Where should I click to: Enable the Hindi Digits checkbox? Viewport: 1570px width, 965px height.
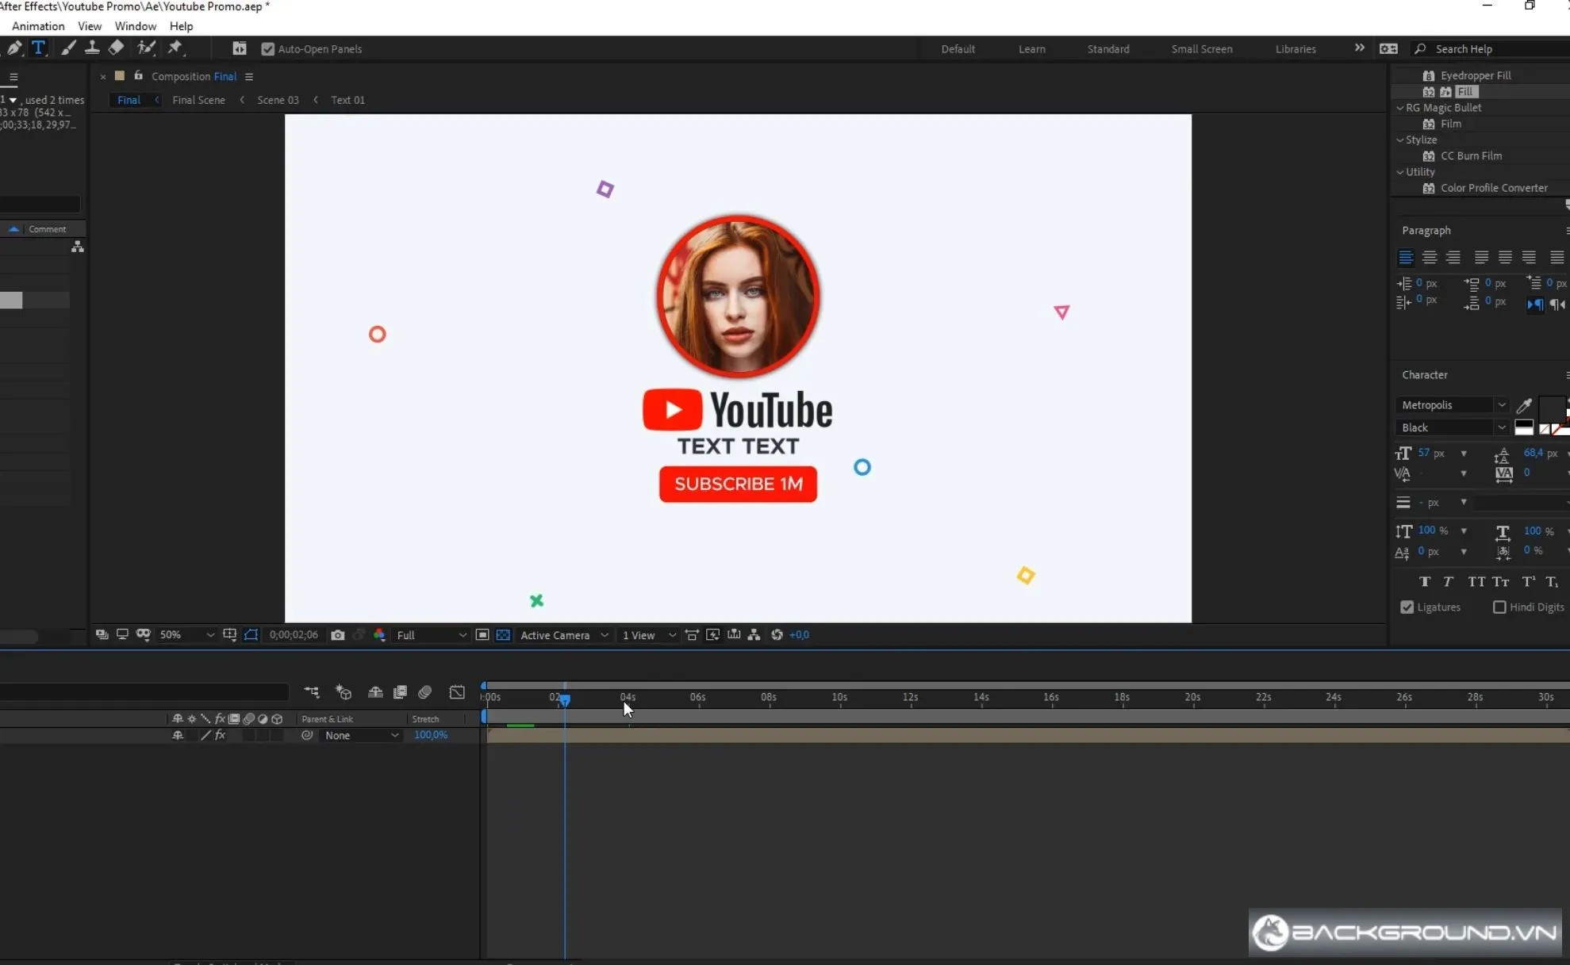pos(1499,607)
